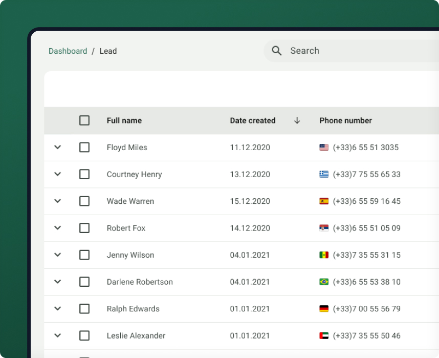Tick the checkbox for Darlene Robertson
This screenshot has width=439, height=358.
[84, 282]
